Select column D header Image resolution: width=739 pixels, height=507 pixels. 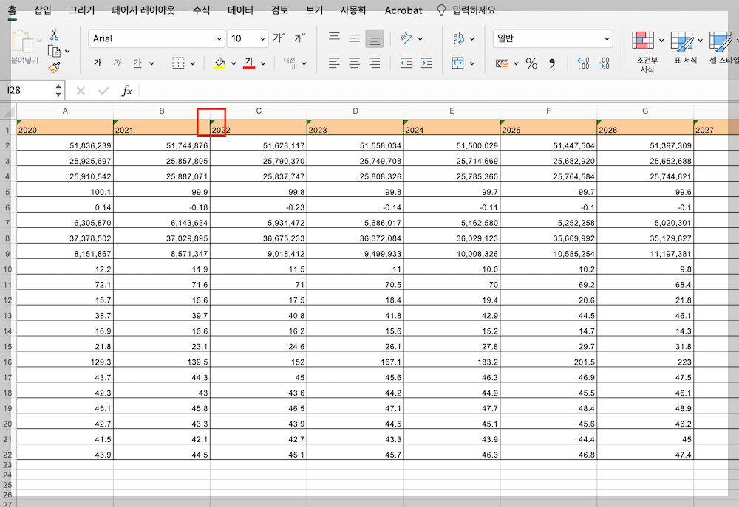(x=355, y=111)
